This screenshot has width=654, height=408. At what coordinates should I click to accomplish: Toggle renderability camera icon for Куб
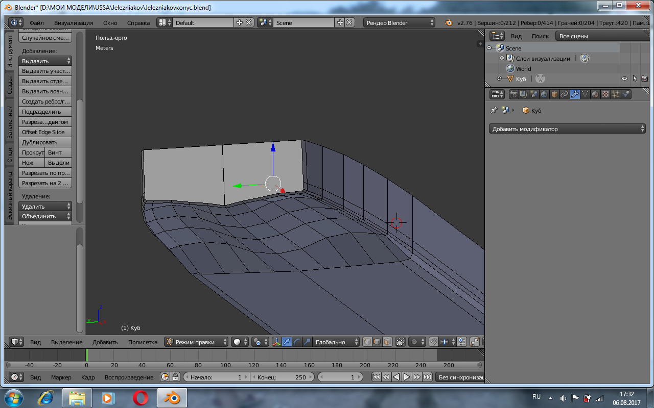[645, 79]
